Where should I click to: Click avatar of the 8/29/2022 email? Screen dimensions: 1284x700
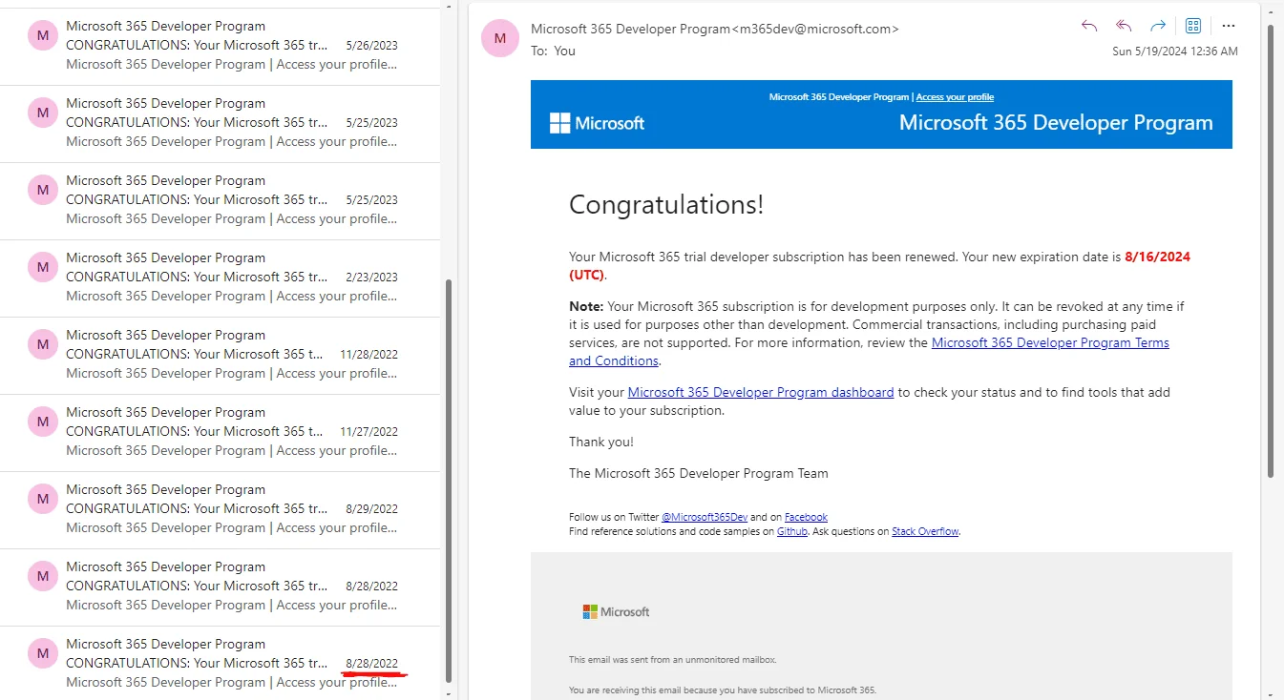42,499
